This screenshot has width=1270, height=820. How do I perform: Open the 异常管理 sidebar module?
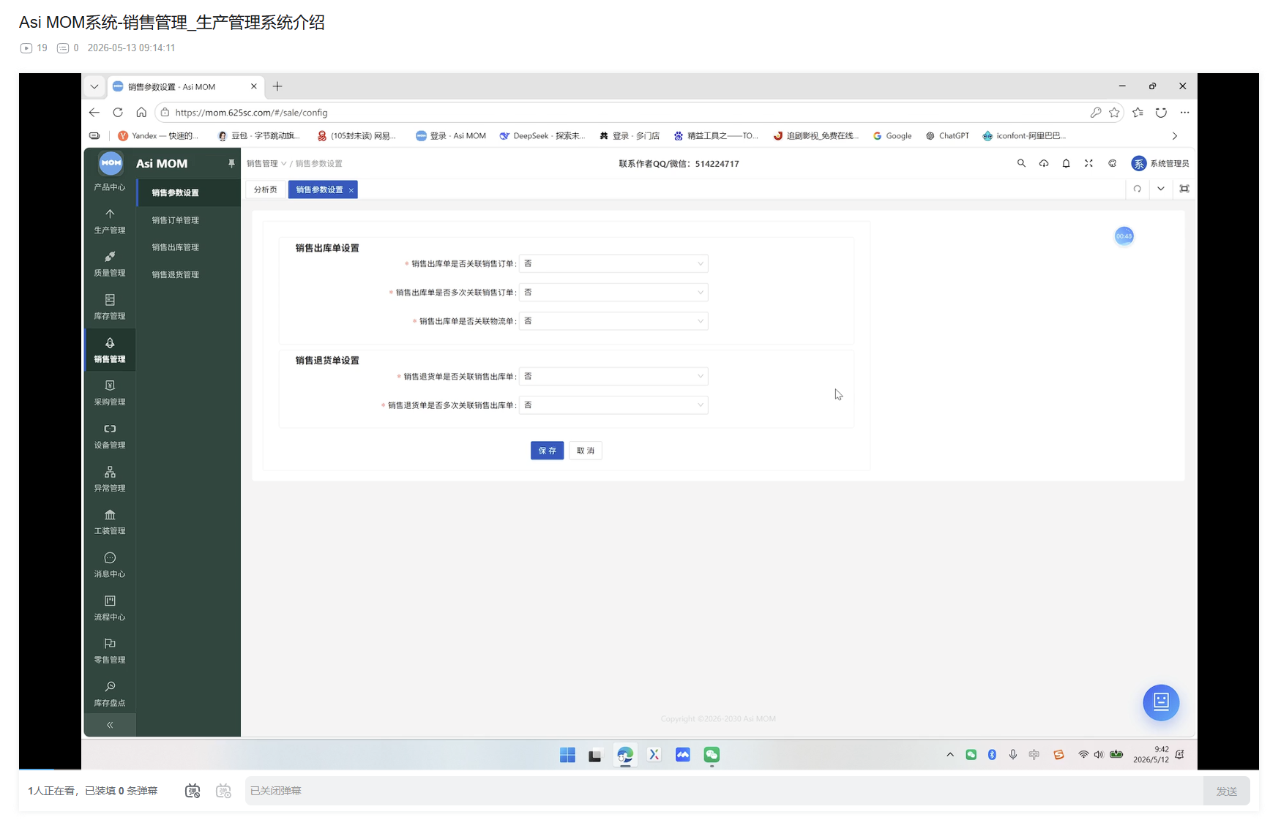(110, 479)
